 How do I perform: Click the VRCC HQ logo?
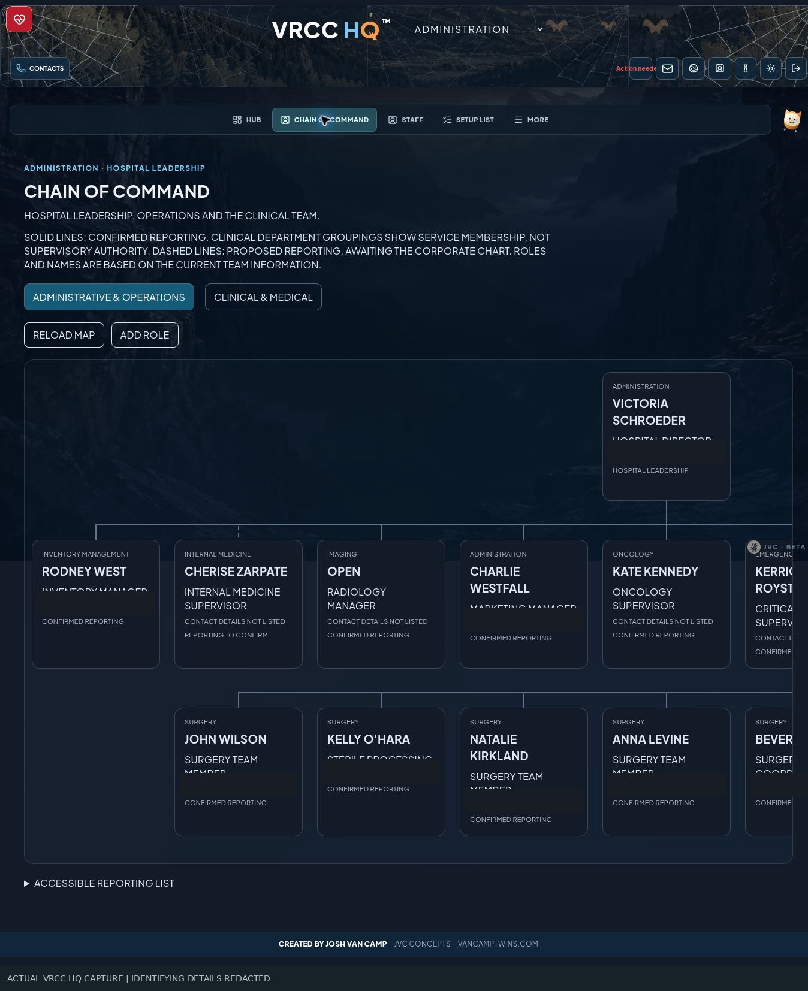[331, 29]
